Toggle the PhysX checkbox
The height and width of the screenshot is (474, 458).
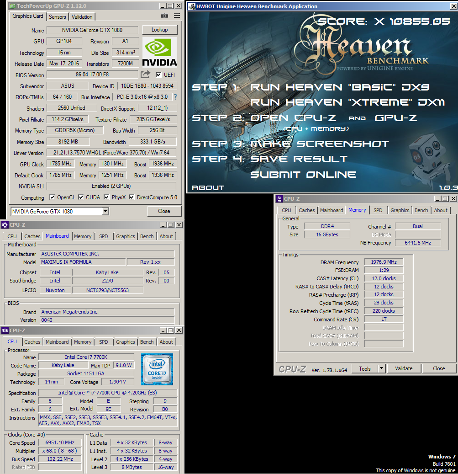106,197
